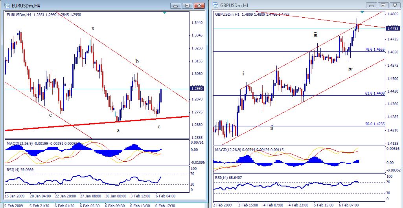The height and width of the screenshot is (208, 403).
Task: Click the RSI(14) 59.0989 indicator label
Action: (19, 170)
